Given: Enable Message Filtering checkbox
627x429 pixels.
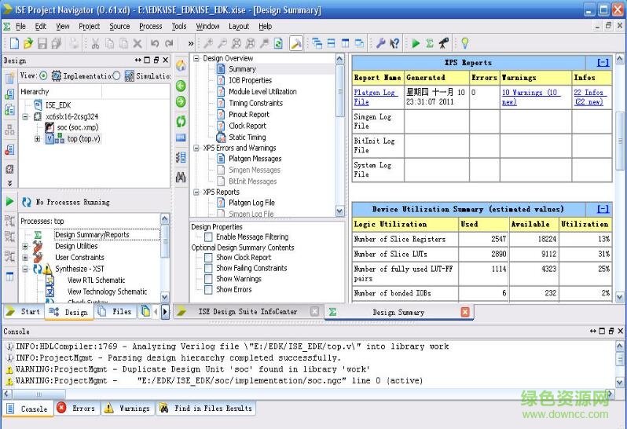Looking at the screenshot, I should tap(208, 237).
